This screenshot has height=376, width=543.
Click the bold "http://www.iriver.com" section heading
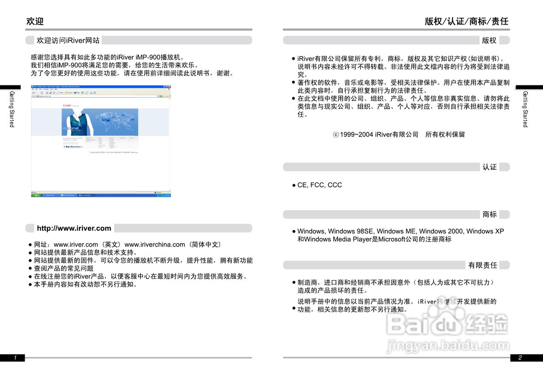coord(74,228)
